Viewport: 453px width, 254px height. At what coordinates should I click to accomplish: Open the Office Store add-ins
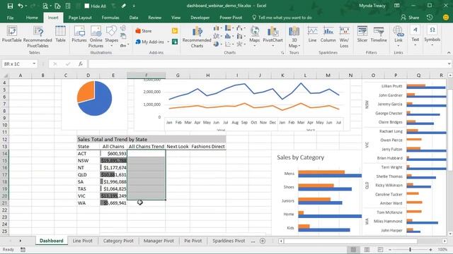coord(144,31)
